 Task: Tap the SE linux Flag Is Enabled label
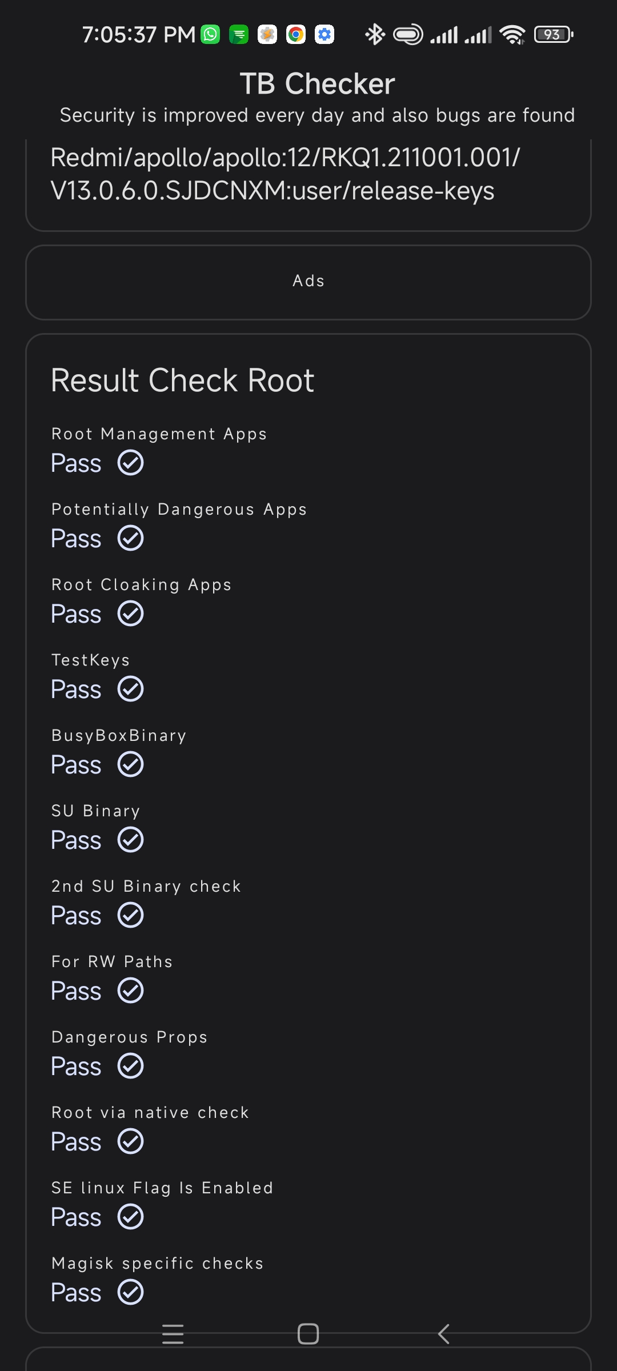[x=162, y=1188]
